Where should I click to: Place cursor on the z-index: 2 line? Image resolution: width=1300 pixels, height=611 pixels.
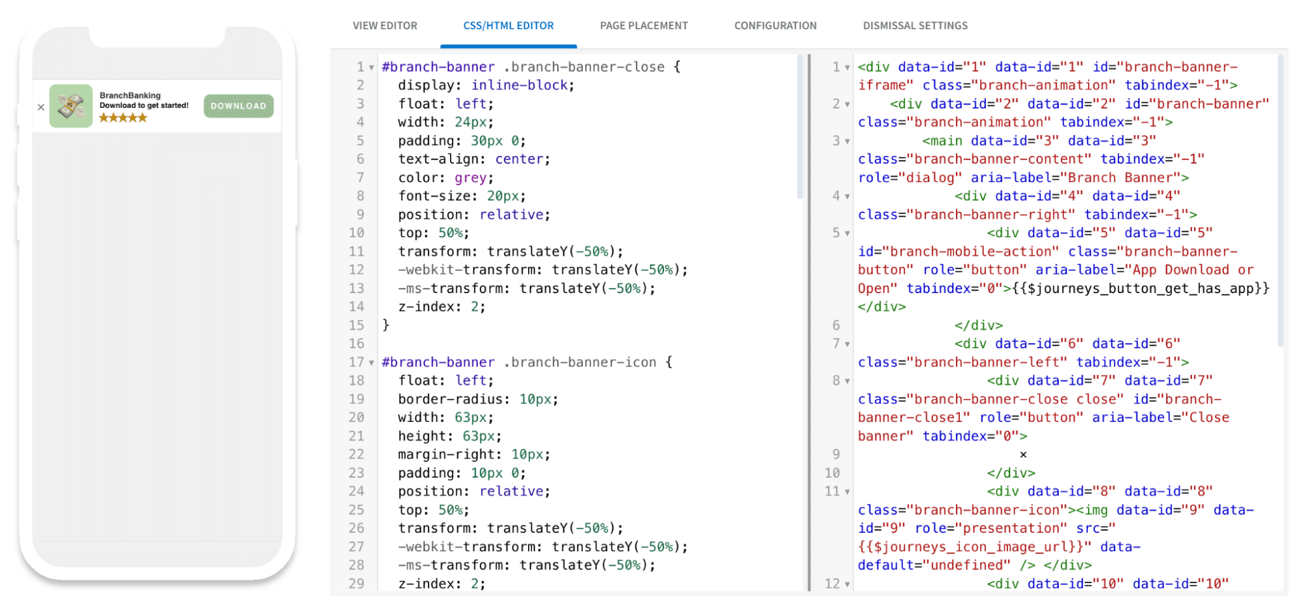coord(441,306)
